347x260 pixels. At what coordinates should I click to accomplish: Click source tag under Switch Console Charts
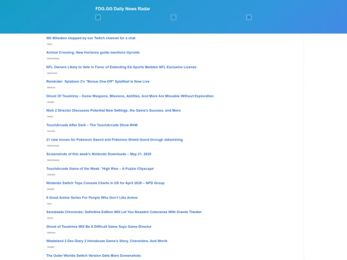51,189
